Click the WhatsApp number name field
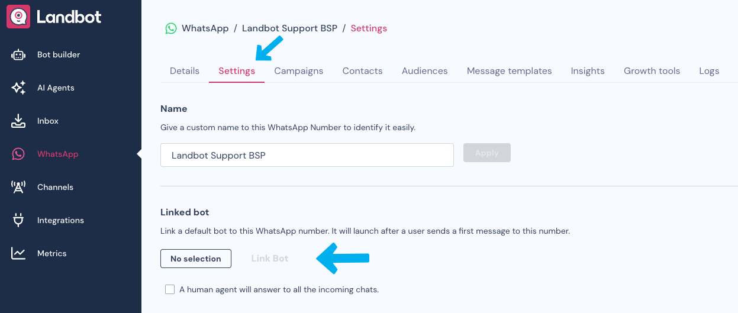 pyautogui.click(x=307, y=155)
